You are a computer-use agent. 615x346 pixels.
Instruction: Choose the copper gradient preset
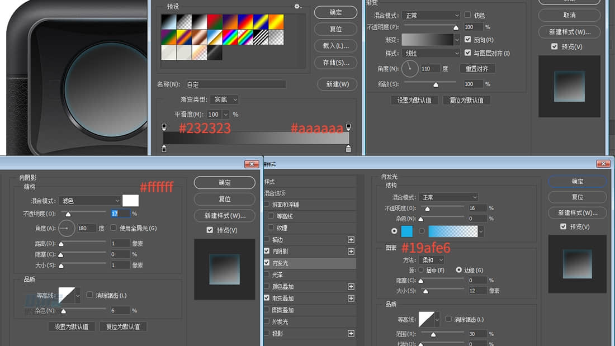[x=199, y=37]
